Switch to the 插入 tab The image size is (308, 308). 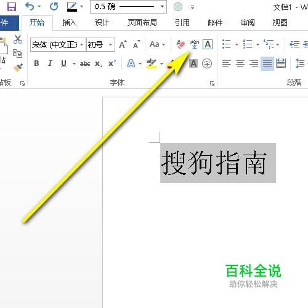point(69,23)
